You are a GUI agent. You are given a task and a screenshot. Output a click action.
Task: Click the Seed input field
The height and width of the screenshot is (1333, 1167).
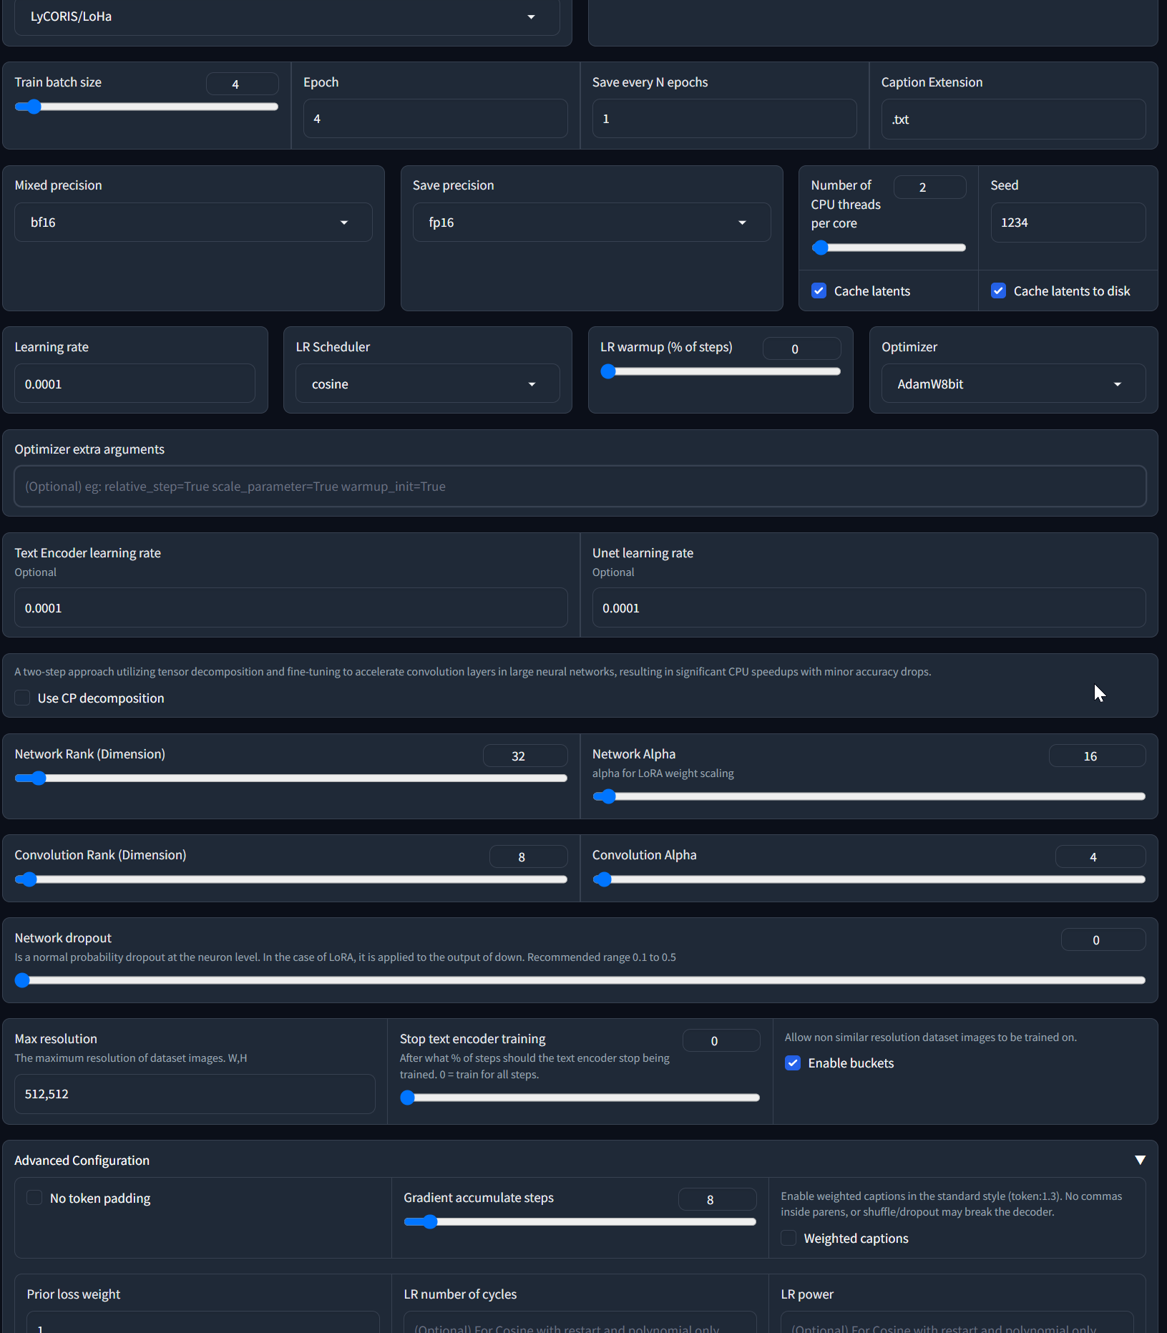(x=1068, y=222)
